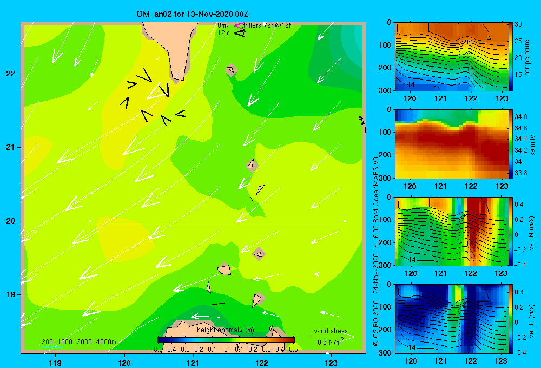Select the east endpoint of the white section line

pyautogui.click(x=345, y=221)
